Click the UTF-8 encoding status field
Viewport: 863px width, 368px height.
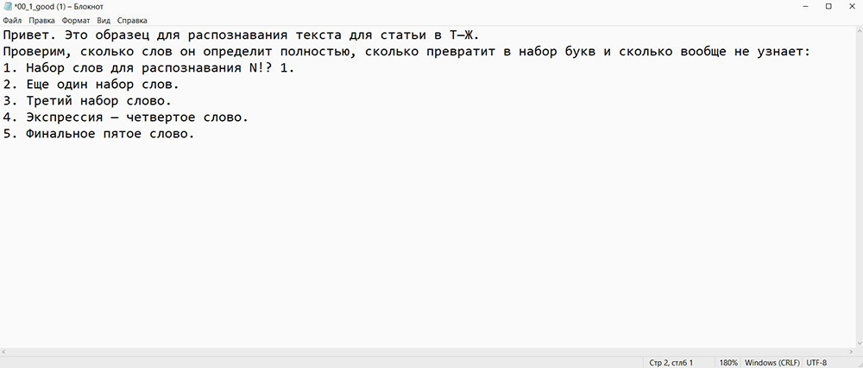coord(816,363)
